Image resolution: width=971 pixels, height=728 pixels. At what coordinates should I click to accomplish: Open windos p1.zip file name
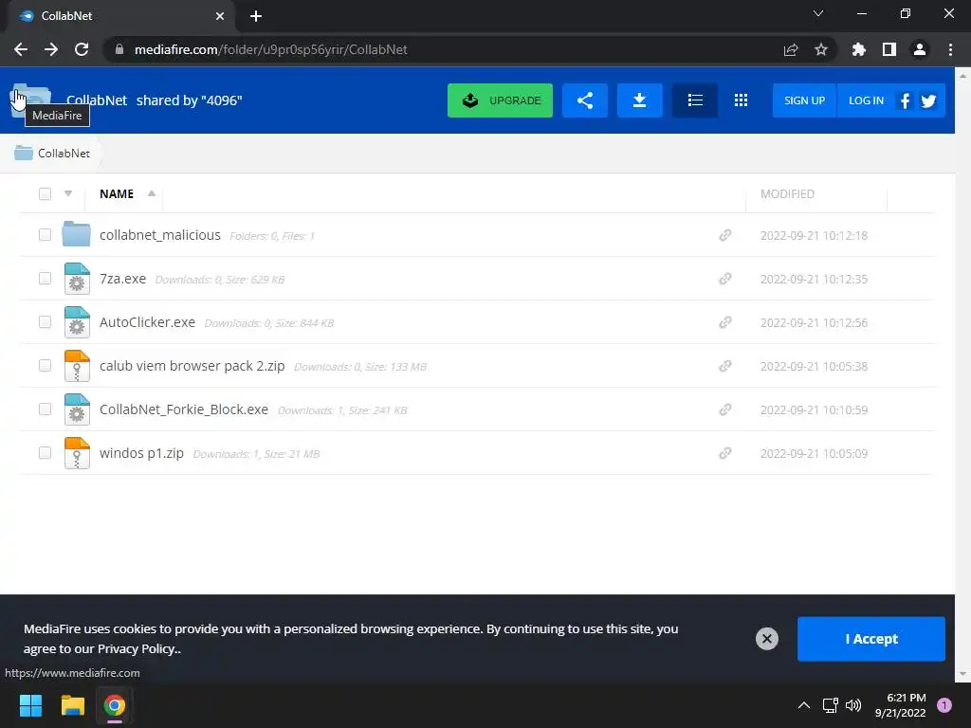(142, 453)
